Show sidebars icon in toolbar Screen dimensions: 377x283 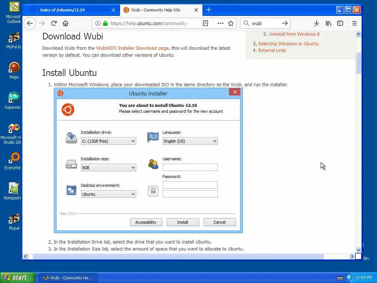[340, 23]
